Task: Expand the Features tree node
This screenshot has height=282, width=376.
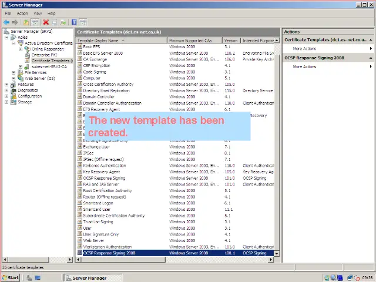Action: (6, 84)
